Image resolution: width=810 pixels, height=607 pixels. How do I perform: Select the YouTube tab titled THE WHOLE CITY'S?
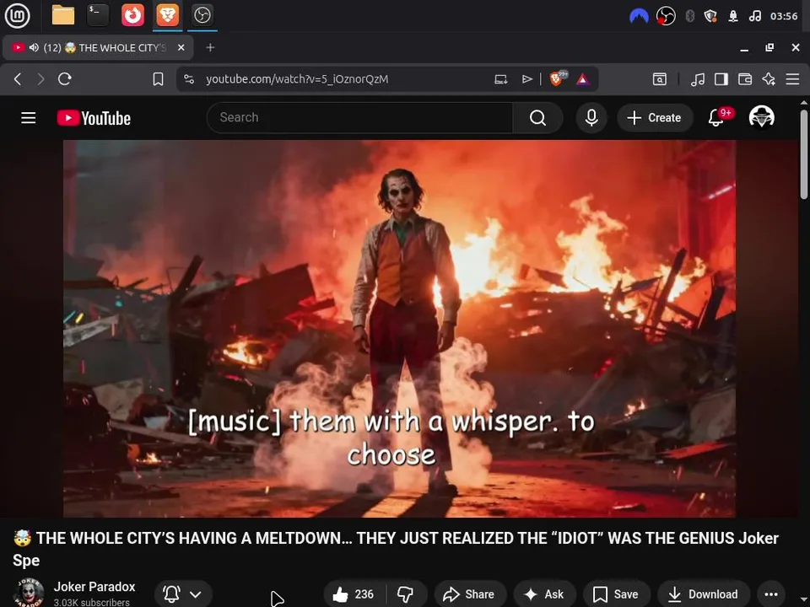click(x=98, y=47)
